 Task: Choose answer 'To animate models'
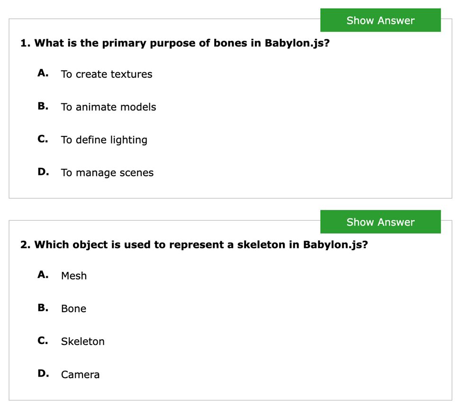point(109,107)
